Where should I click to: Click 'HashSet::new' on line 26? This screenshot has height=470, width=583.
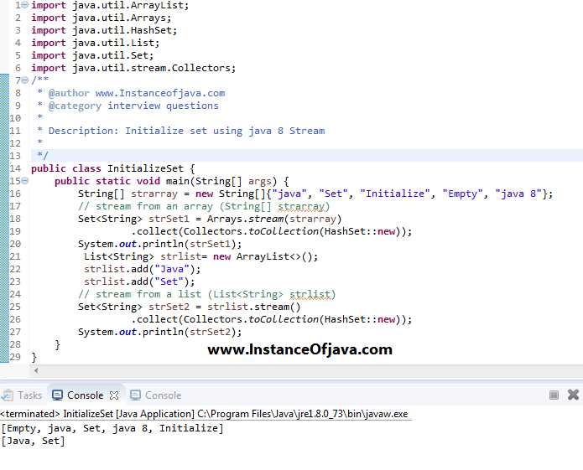pos(360,320)
